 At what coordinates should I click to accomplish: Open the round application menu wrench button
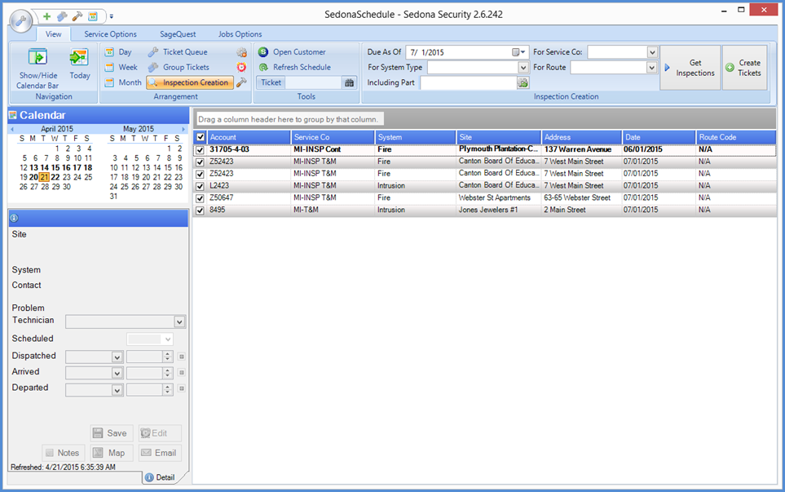(21, 21)
